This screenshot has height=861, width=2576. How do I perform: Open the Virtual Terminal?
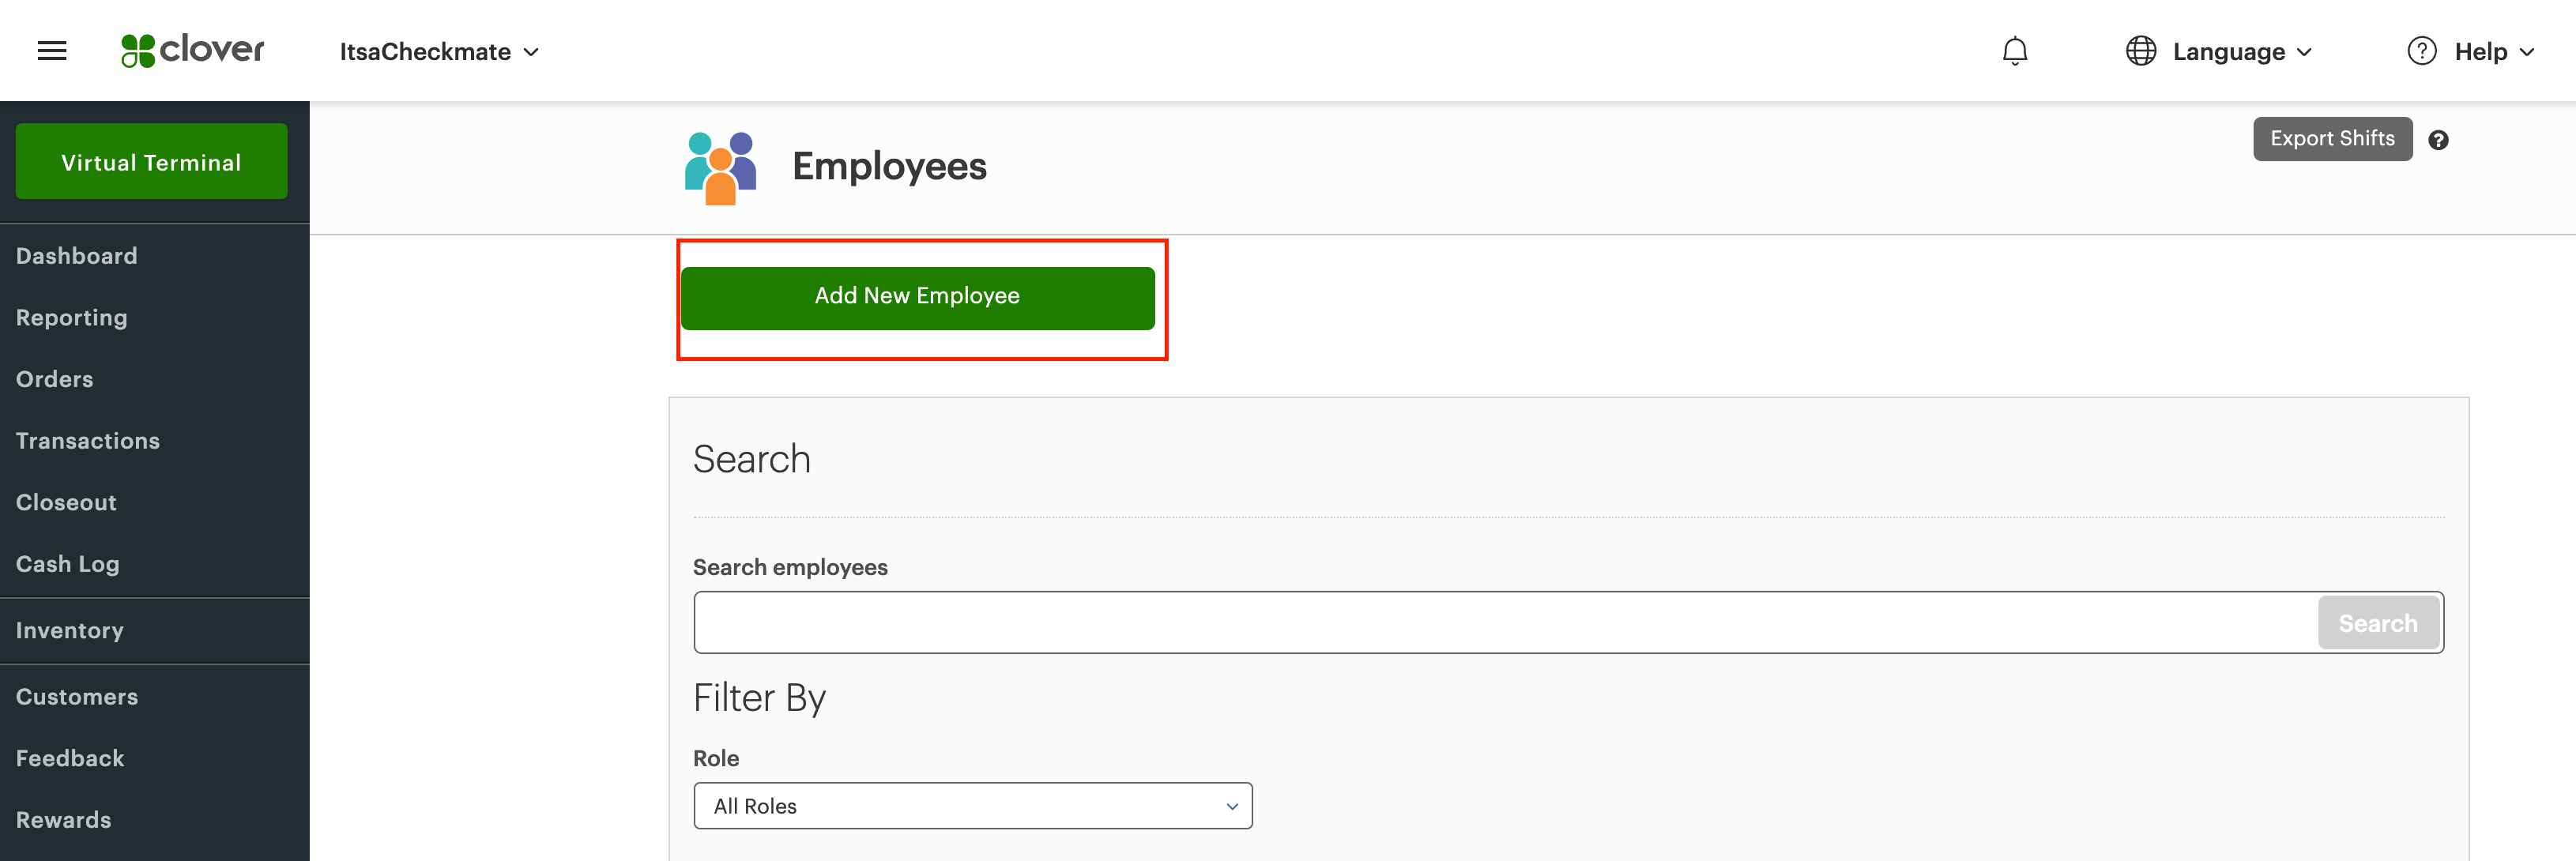tap(151, 161)
